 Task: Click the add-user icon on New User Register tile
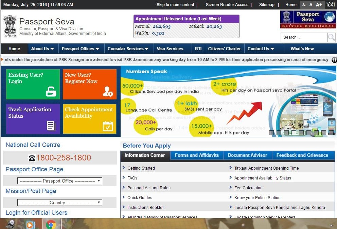[108, 92]
